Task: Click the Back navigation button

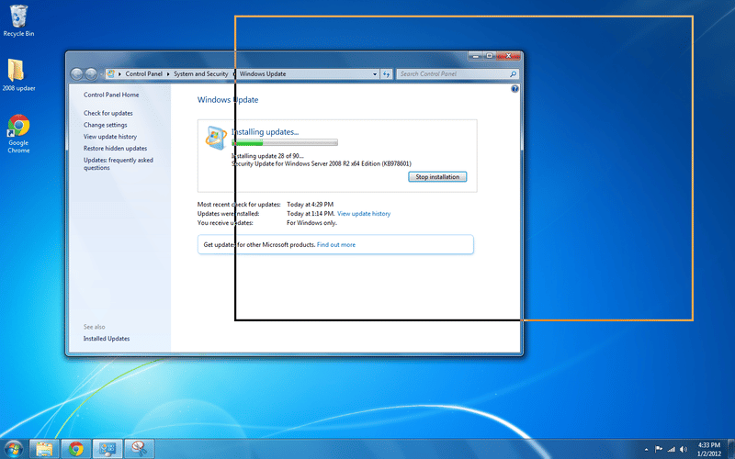Action: tap(76, 74)
